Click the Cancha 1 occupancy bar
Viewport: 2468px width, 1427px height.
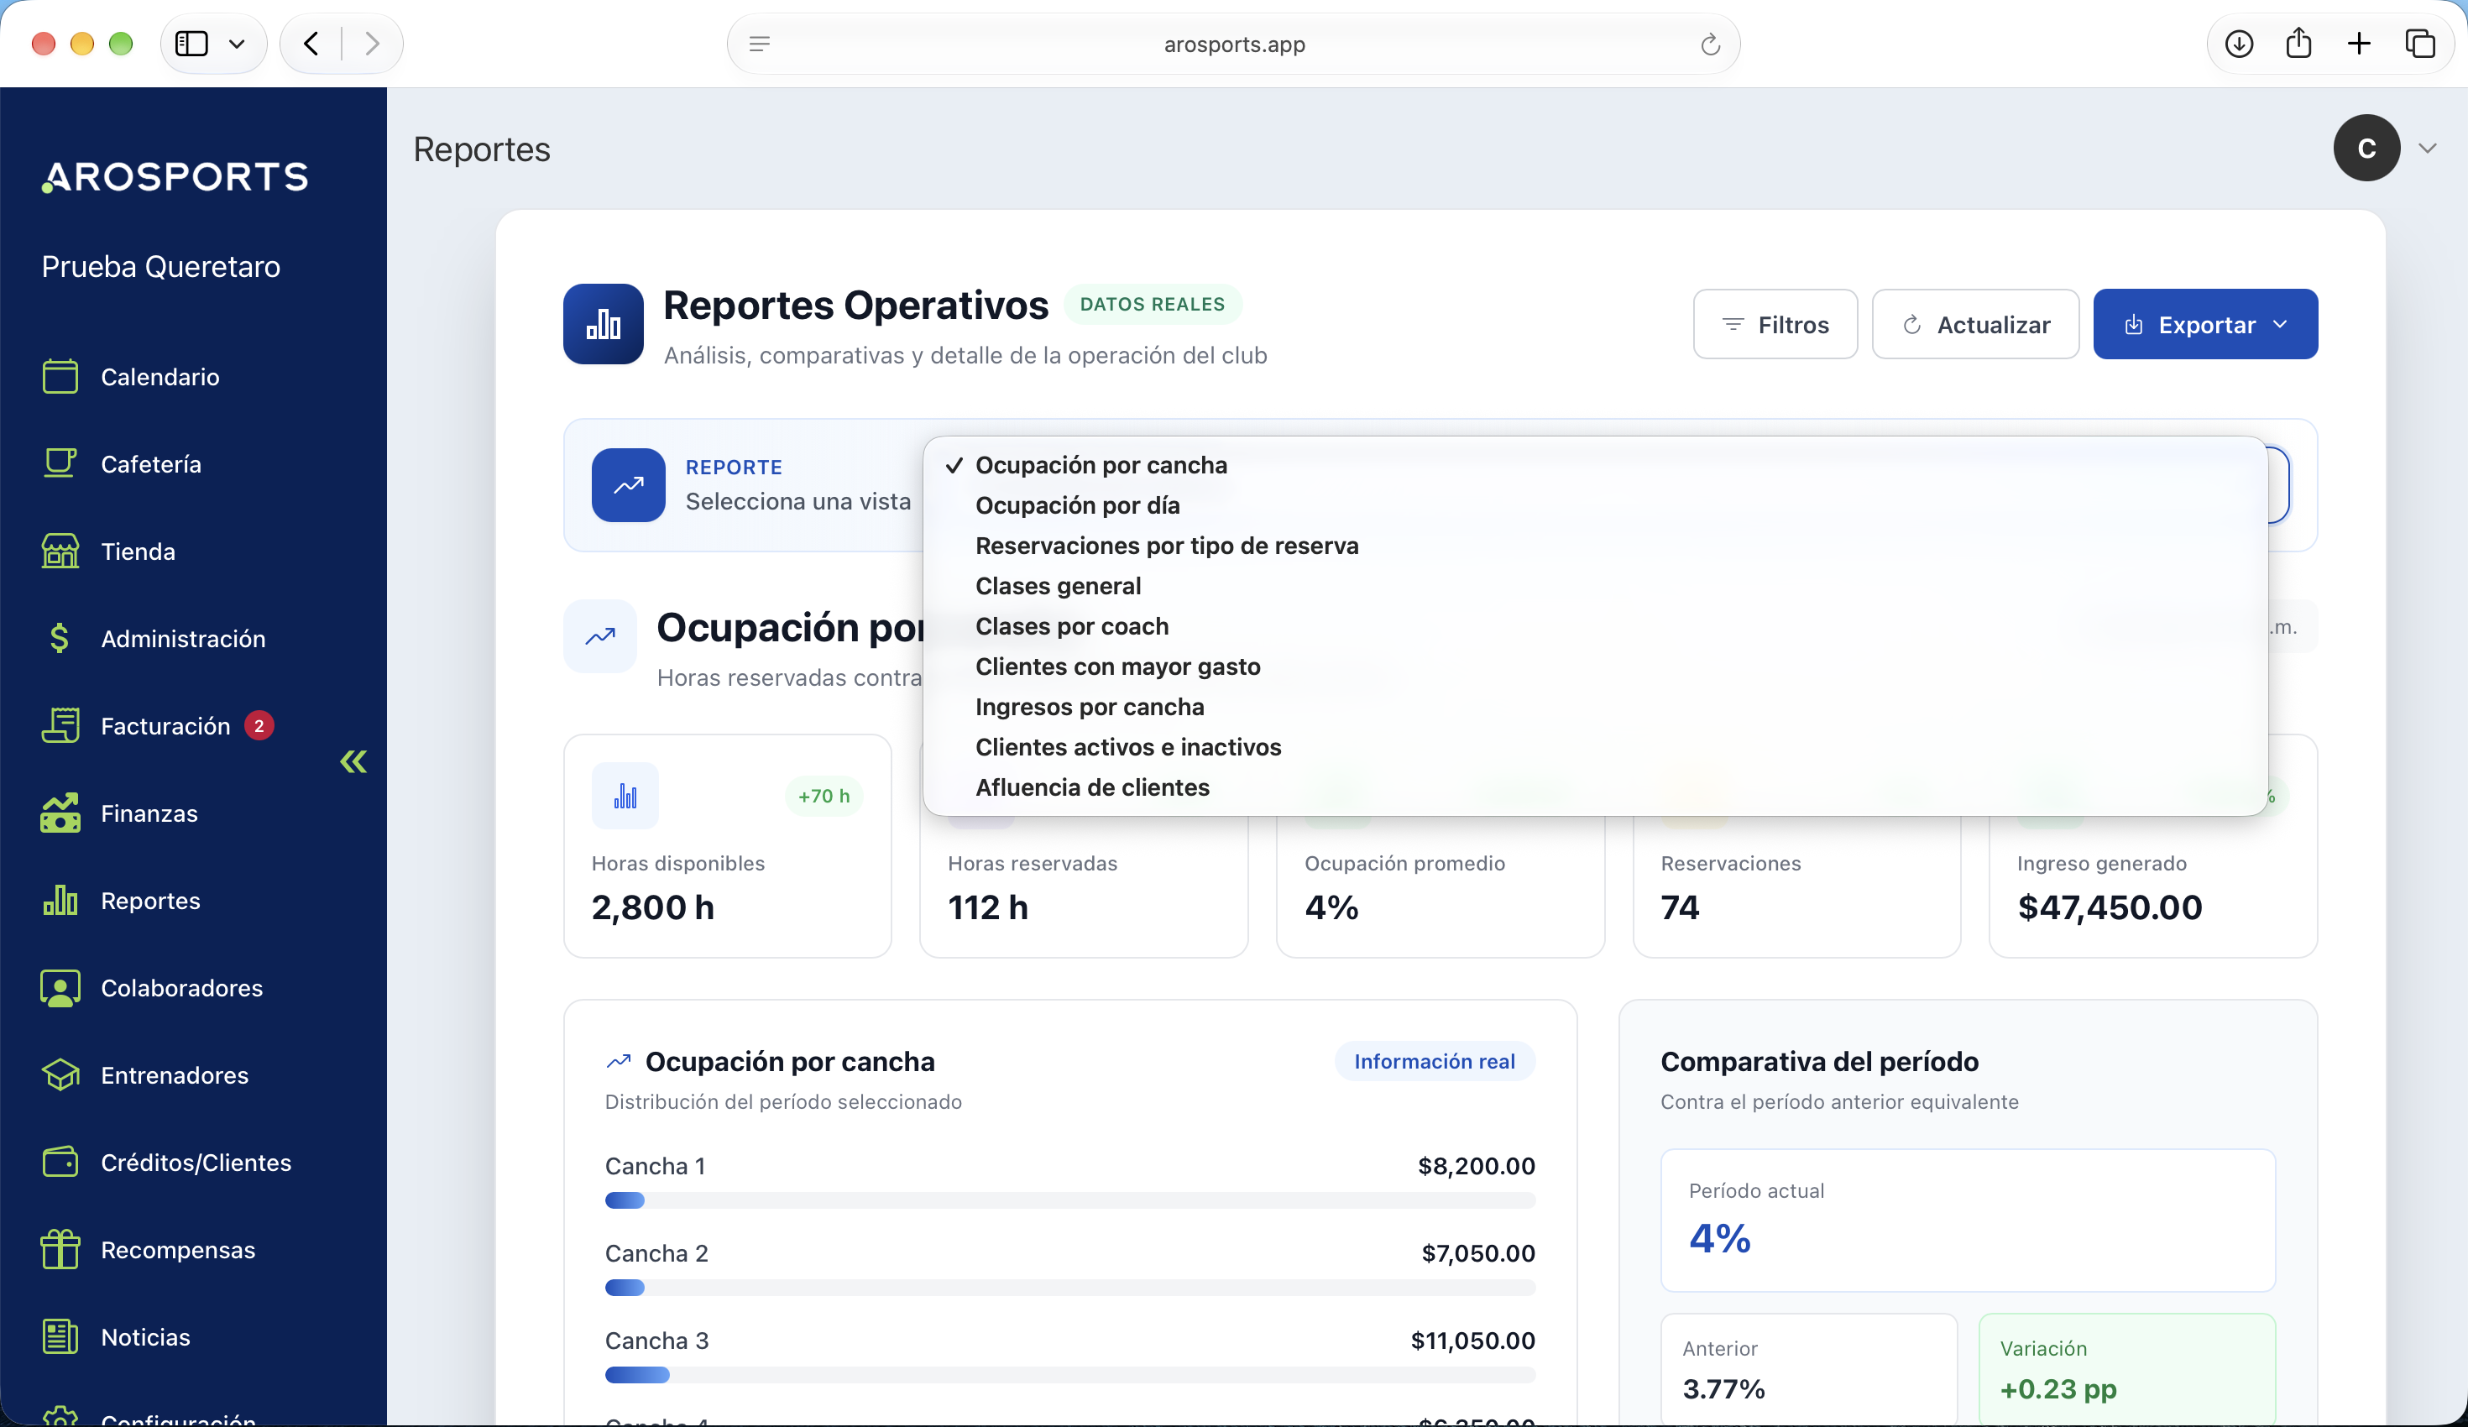point(1069,1200)
